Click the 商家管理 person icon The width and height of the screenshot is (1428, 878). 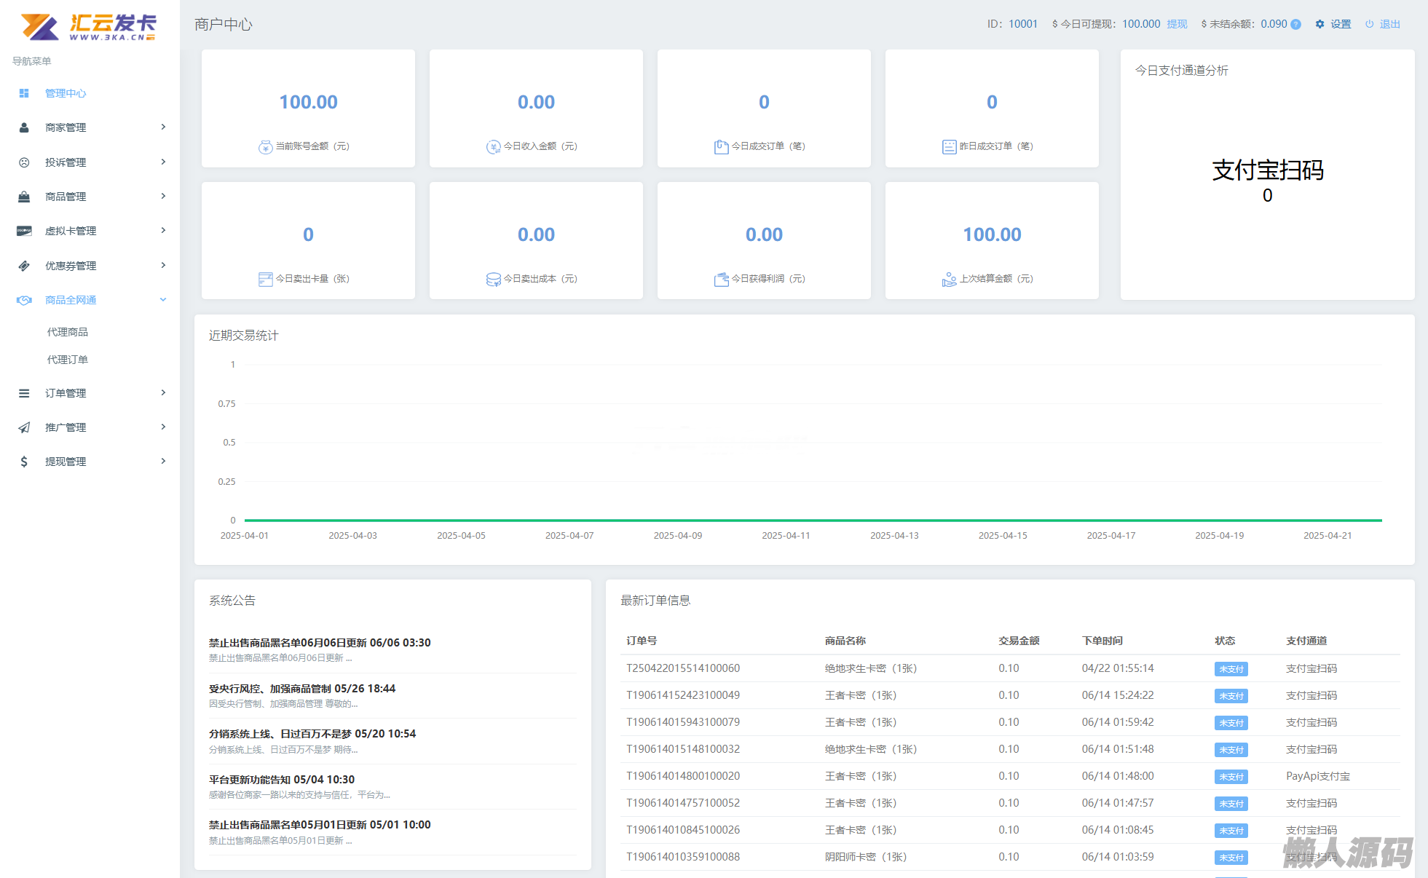[x=24, y=127]
